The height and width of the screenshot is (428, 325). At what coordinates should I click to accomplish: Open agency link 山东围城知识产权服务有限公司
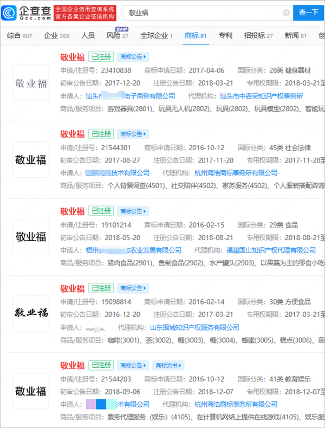tap(195, 327)
